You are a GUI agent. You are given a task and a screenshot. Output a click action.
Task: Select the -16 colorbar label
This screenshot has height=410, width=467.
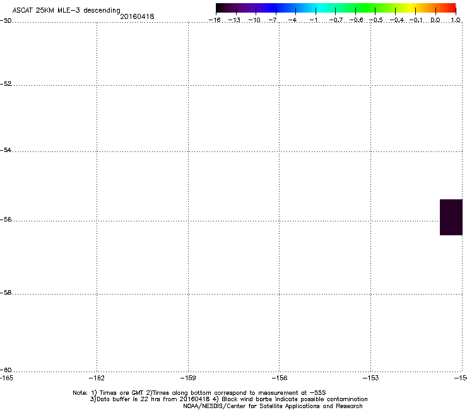215,20
